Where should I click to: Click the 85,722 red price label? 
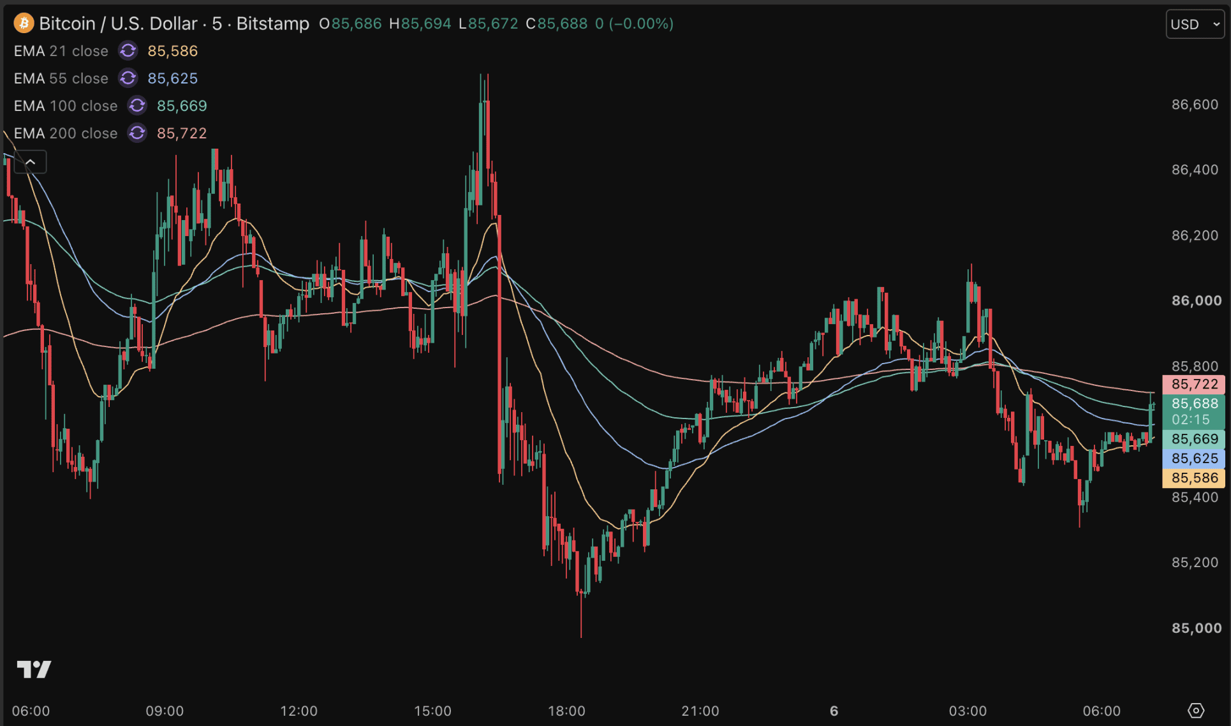[x=1194, y=384]
